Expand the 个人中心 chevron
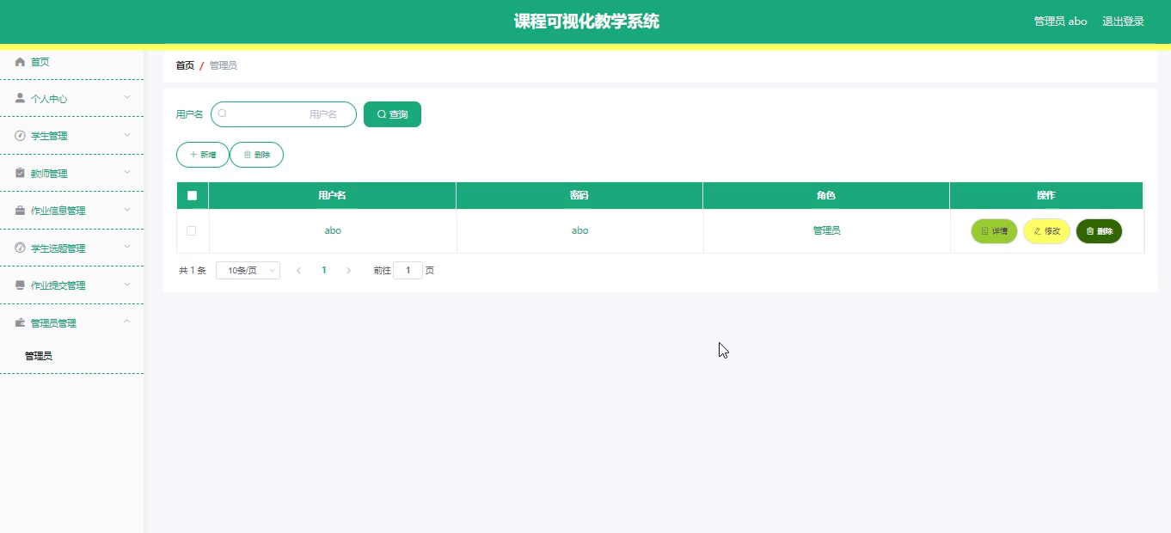 (x=127, y=97)
